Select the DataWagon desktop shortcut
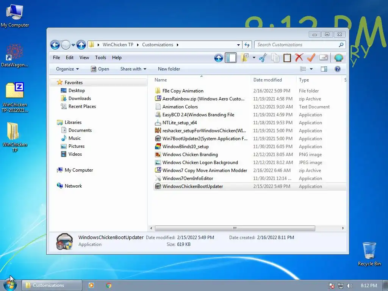Screen dimensions: 388x291 [x=15, y=55]
